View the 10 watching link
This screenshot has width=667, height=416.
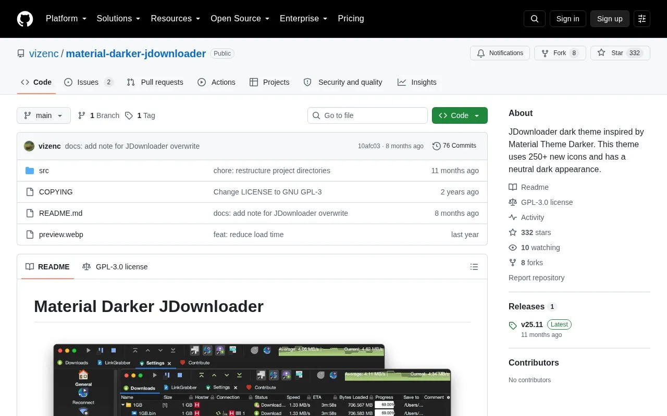tap(535, 248)
